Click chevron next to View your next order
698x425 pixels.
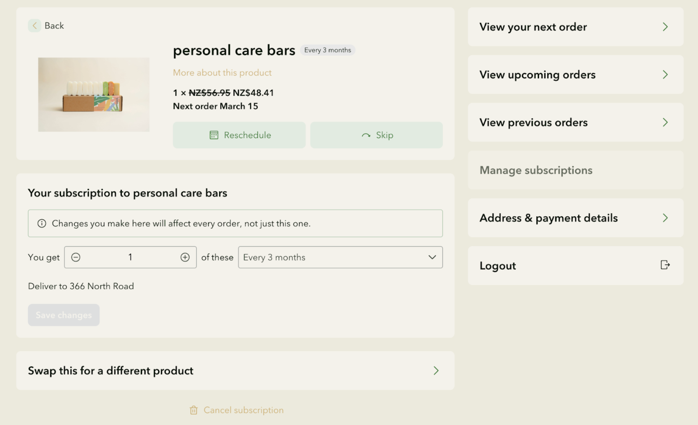(x=665, y=27)
